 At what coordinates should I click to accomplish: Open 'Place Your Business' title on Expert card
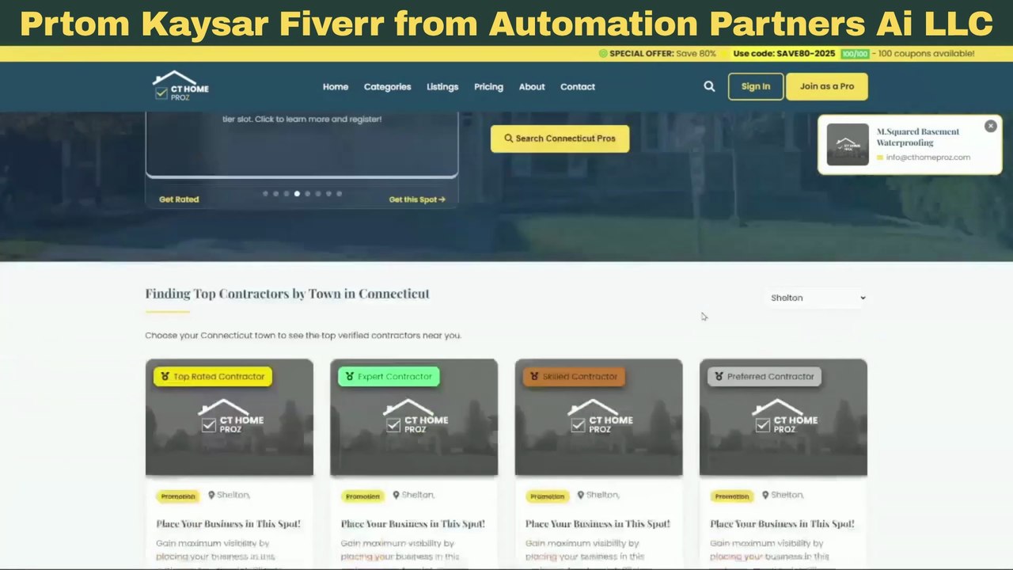tap(413, 524)
